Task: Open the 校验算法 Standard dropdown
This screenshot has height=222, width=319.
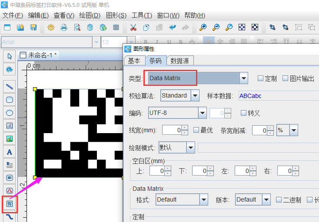Action: point(195,95)
